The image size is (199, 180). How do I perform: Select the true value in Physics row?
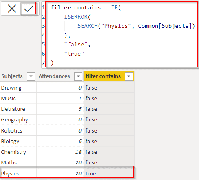109,173
